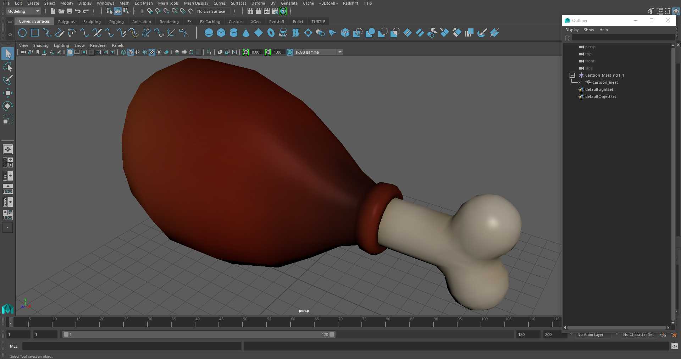
Task: Open the Render Settings icon
Action: (x=275, y=11)
